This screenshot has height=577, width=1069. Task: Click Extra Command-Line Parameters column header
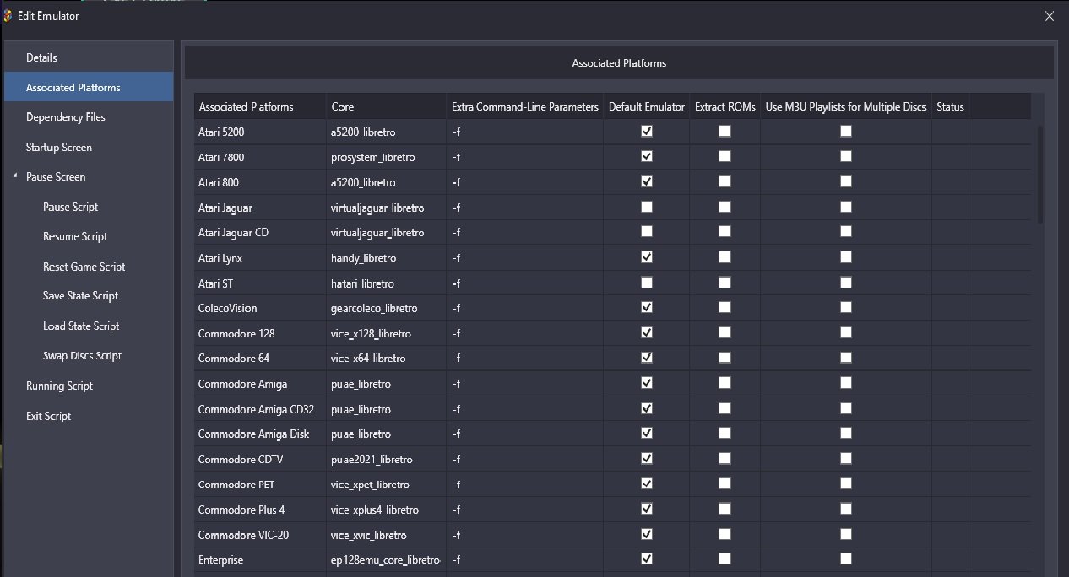(525, 106)
